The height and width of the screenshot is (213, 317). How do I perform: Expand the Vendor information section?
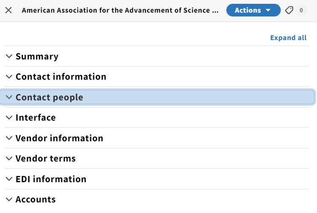(x=157, y=138)
